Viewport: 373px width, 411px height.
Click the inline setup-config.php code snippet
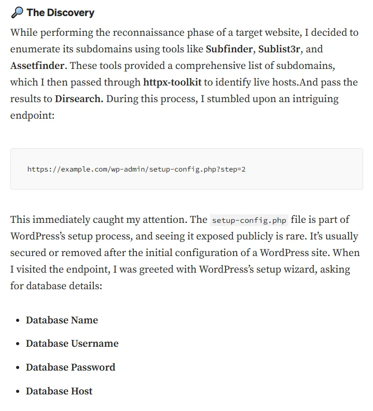pyautogui.click(x=249, y=220)
